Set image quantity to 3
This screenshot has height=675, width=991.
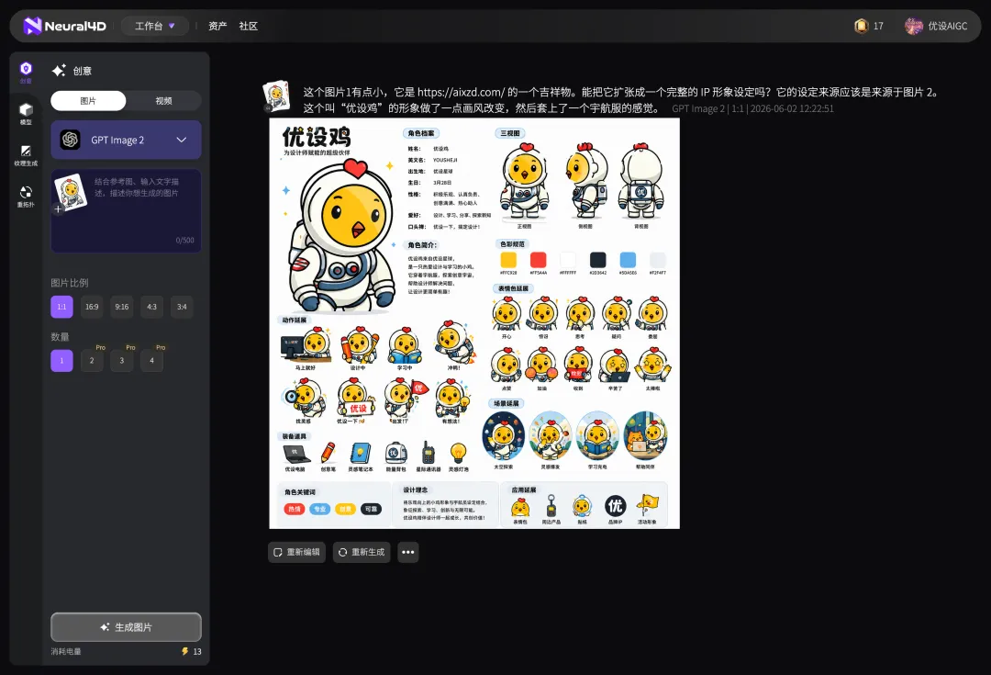click(122, 361)
